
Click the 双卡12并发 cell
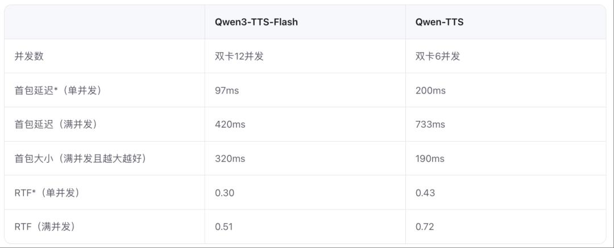239,56
